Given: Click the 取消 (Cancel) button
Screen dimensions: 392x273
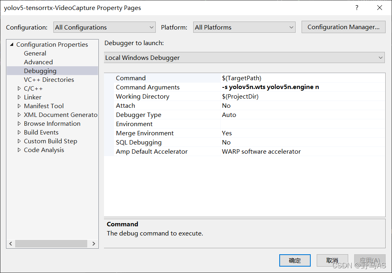Looking at the screenshot, I should point(332,261).
